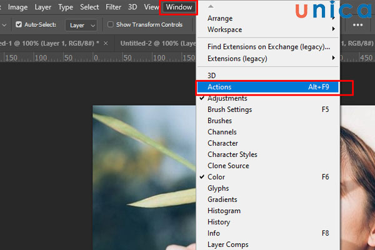Open the Channels panel

(268, 132)
